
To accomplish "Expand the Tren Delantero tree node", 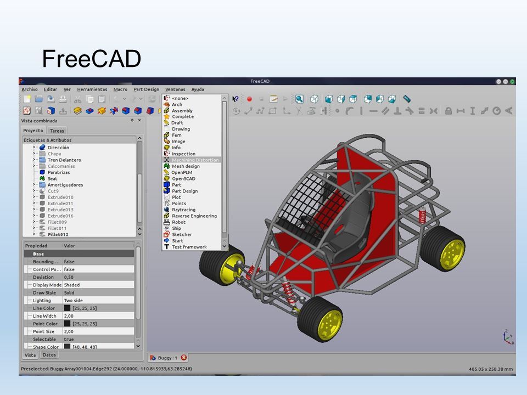I will pos(34,160).
